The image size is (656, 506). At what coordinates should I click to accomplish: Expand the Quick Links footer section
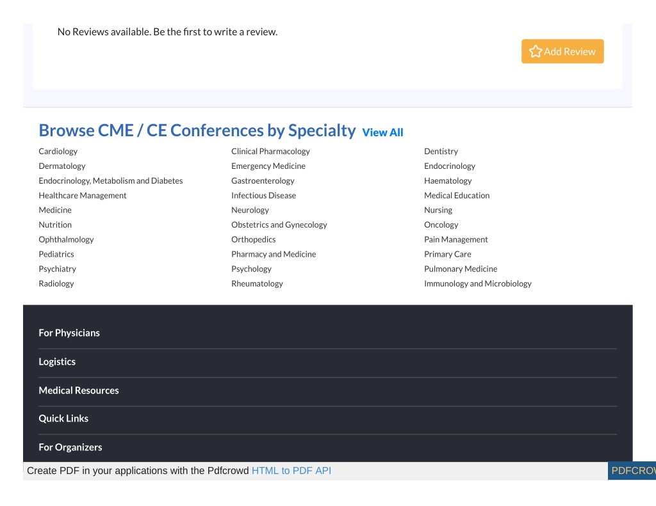coord(327,418)
